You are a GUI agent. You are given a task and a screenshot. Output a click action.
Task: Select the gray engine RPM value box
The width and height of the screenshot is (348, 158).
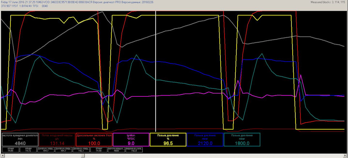point(20,139)
